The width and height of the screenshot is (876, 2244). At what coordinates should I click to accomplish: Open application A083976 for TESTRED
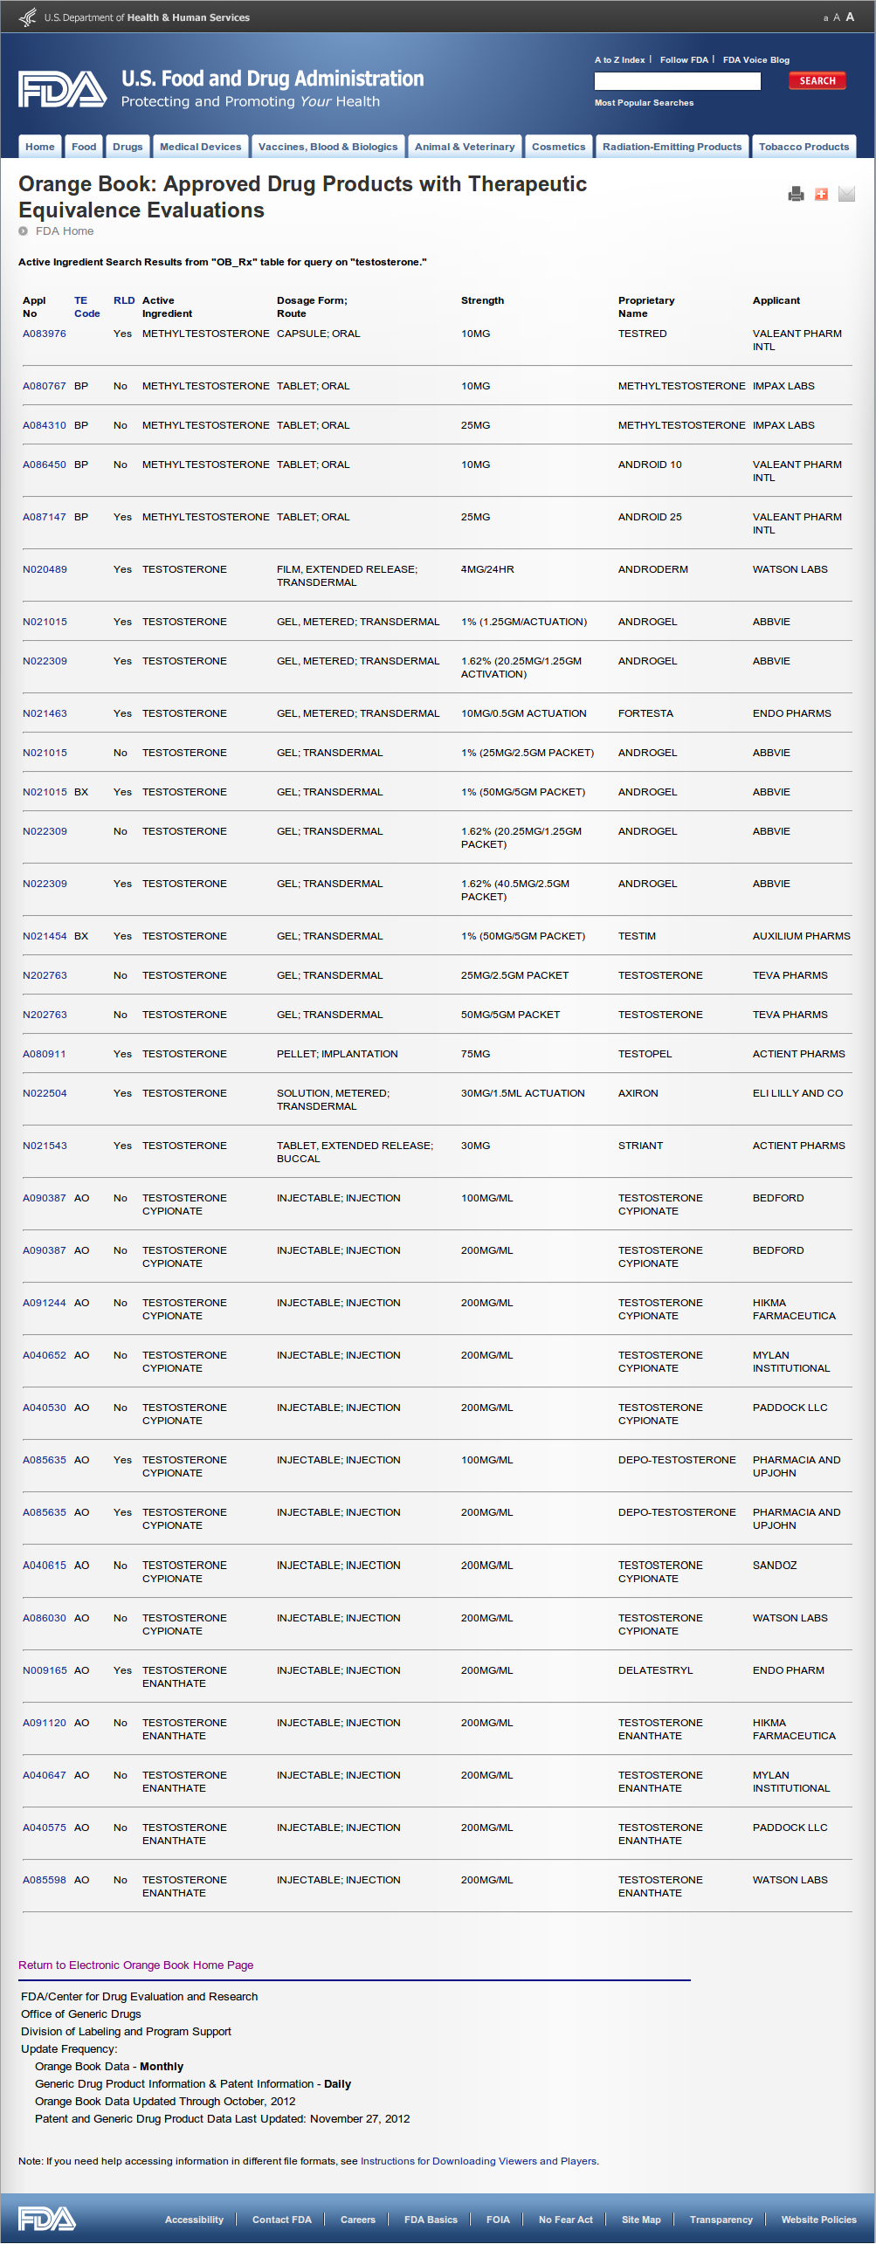pyautogui.click(x=45, y=334)
